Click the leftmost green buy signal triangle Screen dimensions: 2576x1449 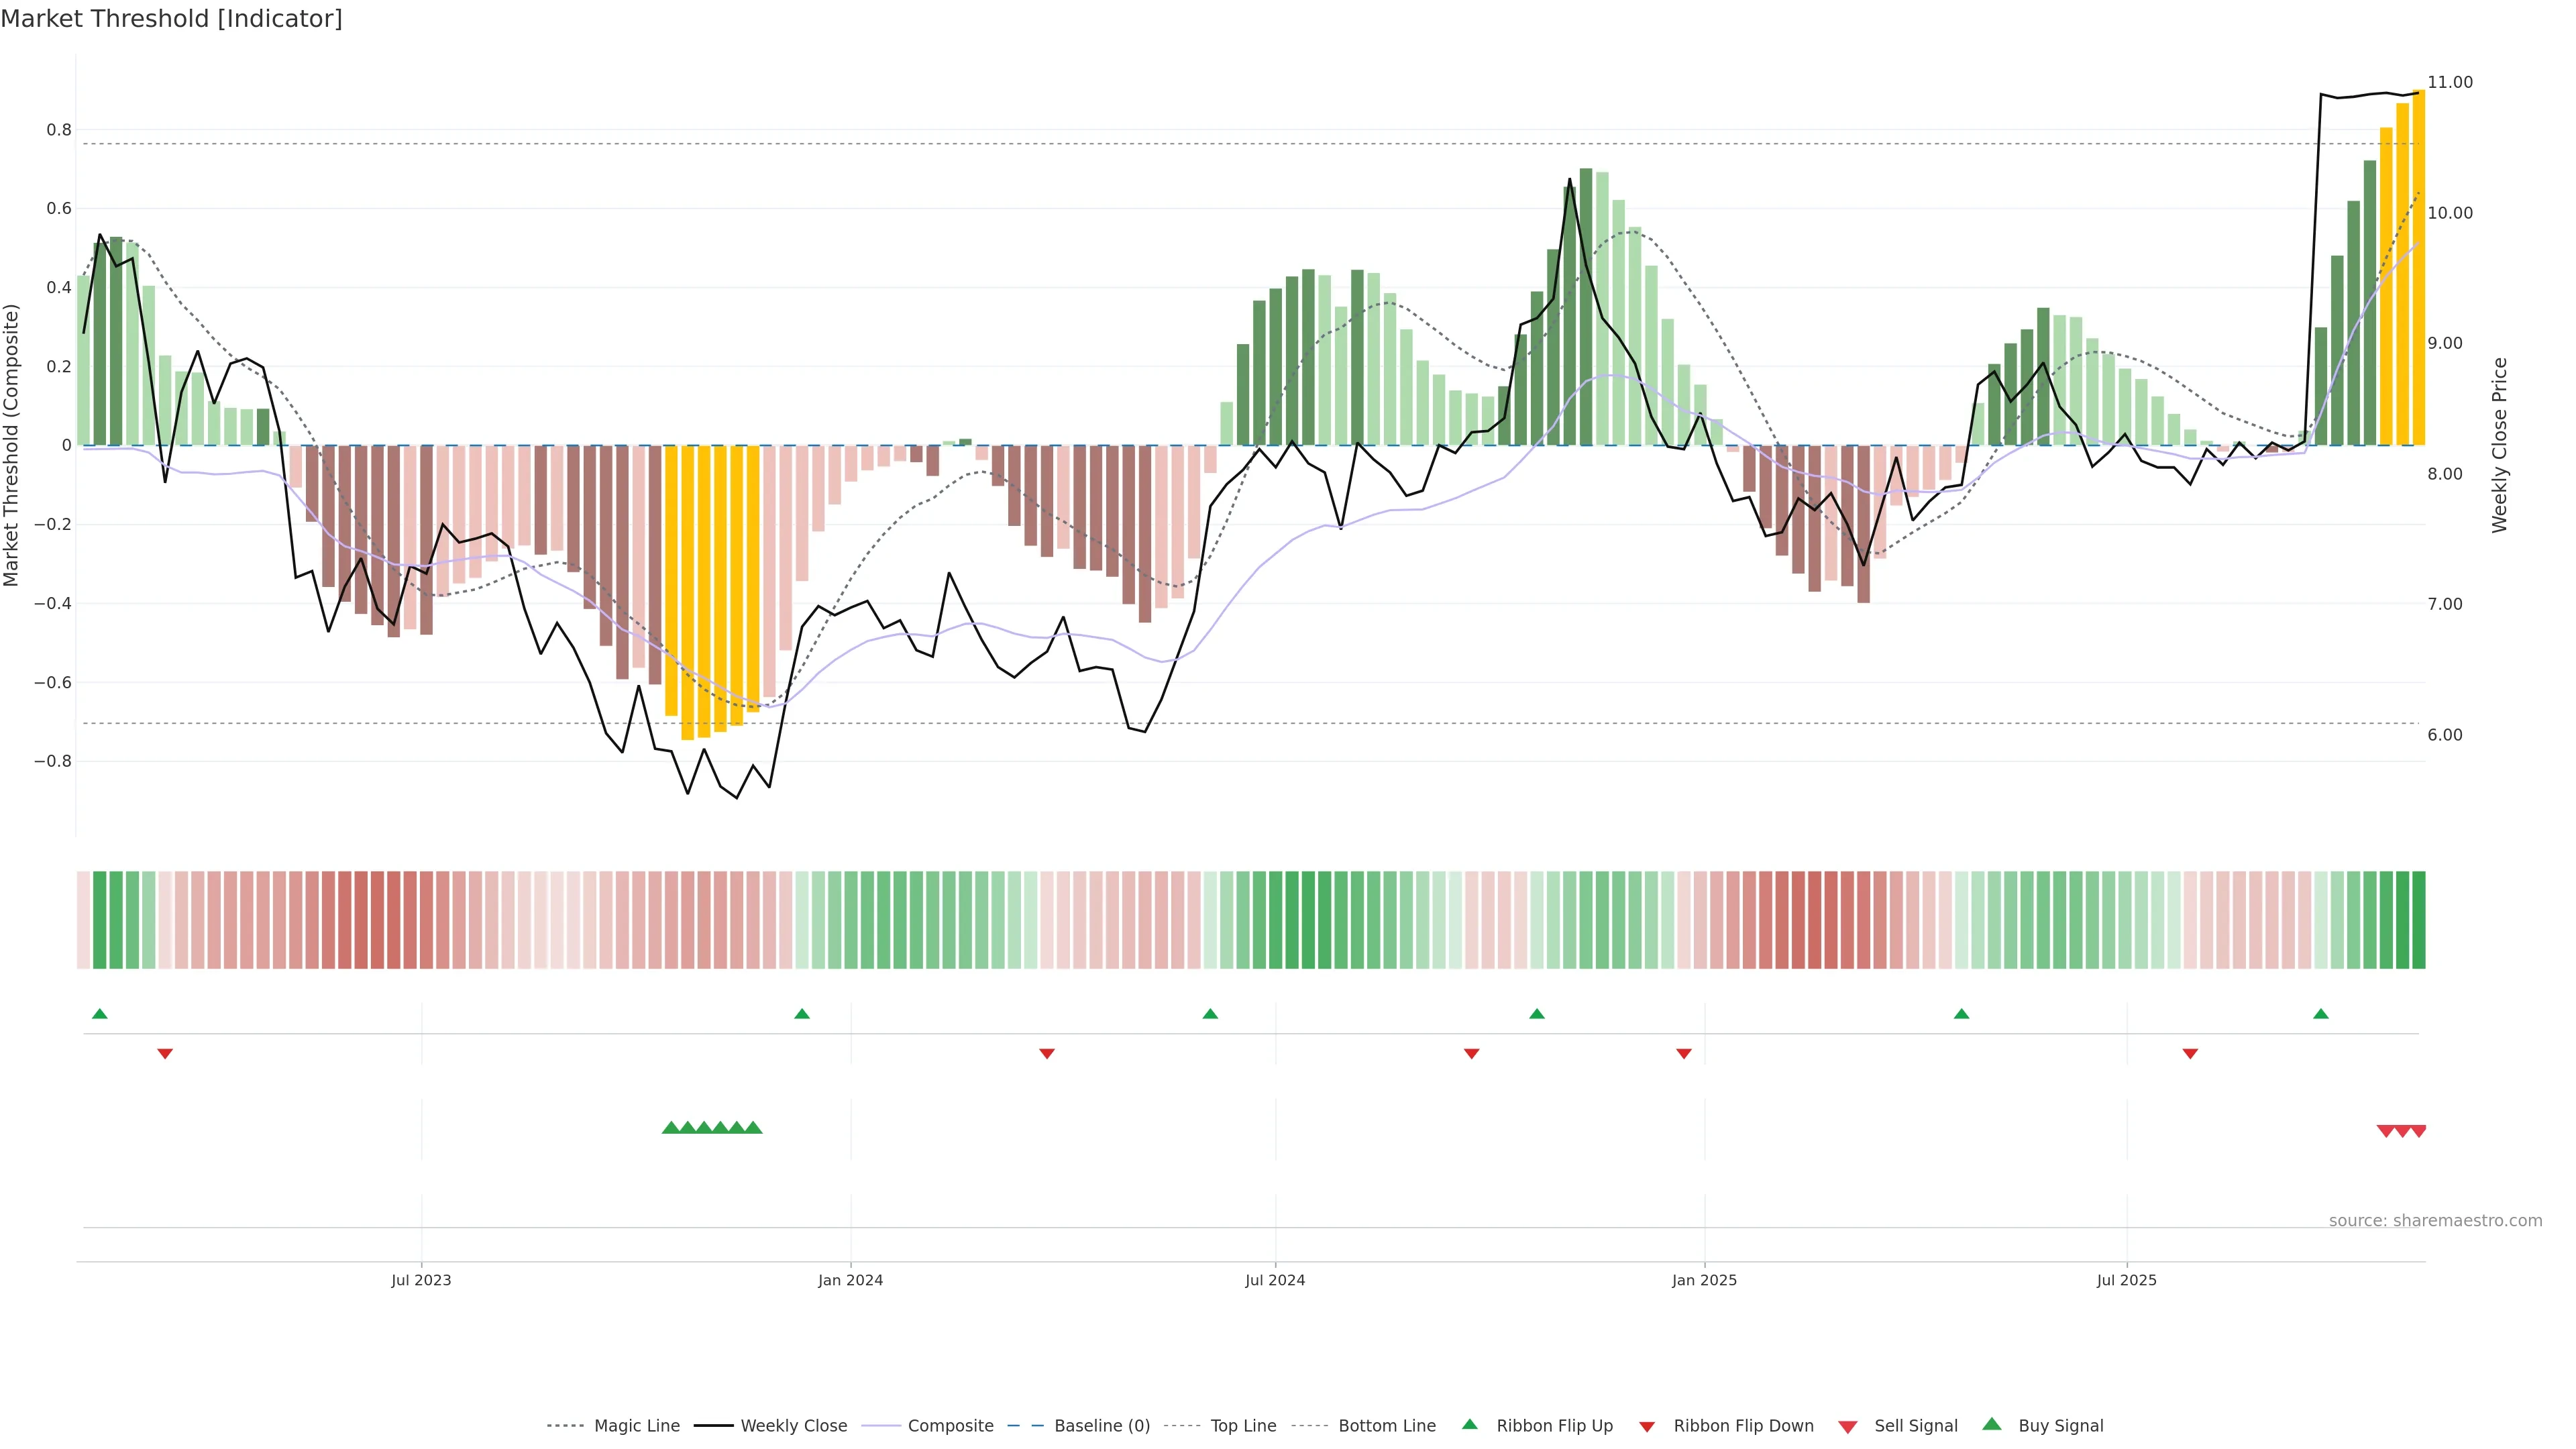(x=671, y=1128)
